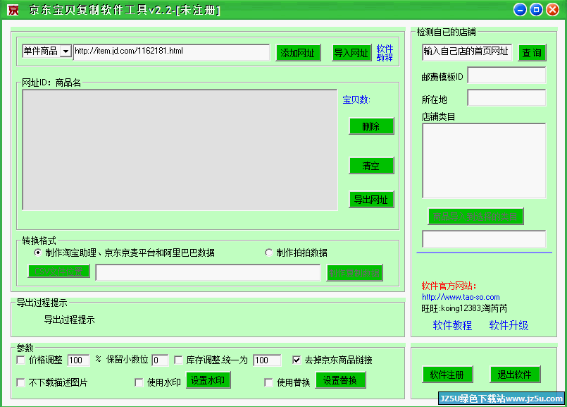Toggle the 价格调整 checkbox
Image resolution: width=567 pixels, height=407 pixels.
[20, 360]
